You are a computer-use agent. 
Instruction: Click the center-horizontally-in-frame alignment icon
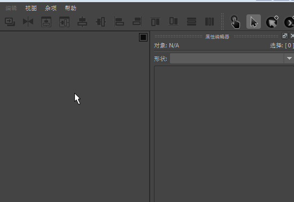coord(47,22)
